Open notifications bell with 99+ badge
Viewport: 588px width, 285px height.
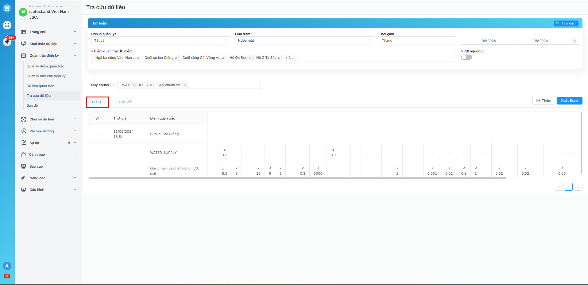pos(7,42)
